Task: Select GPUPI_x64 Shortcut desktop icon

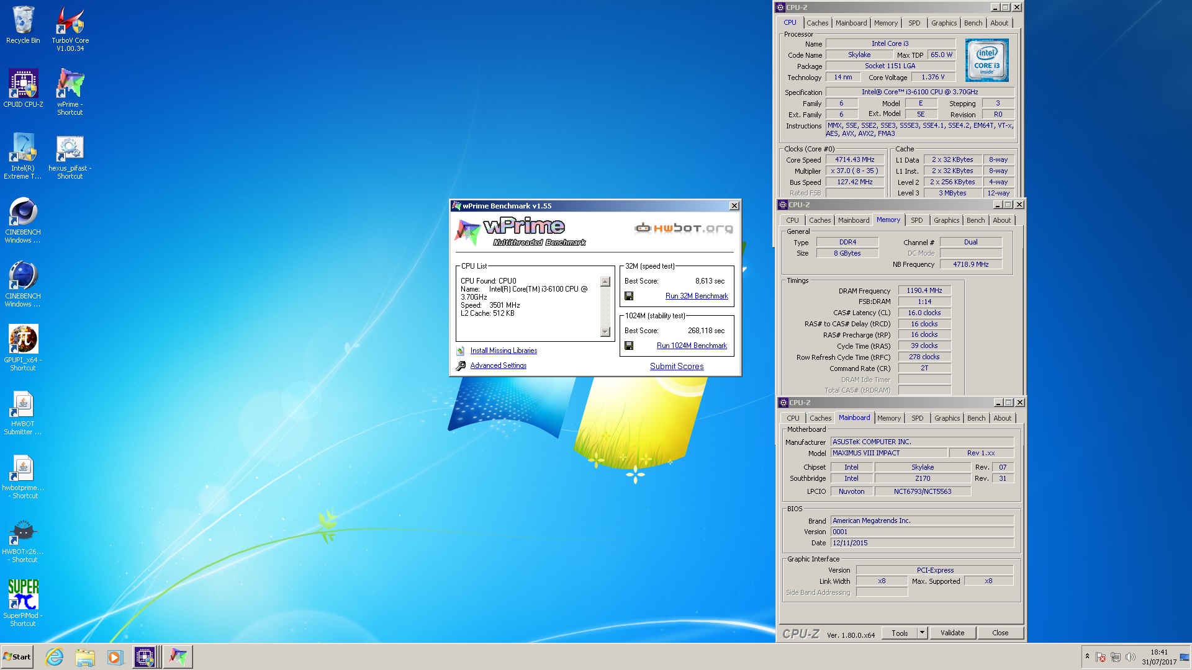Action: [x=23, y=348]
